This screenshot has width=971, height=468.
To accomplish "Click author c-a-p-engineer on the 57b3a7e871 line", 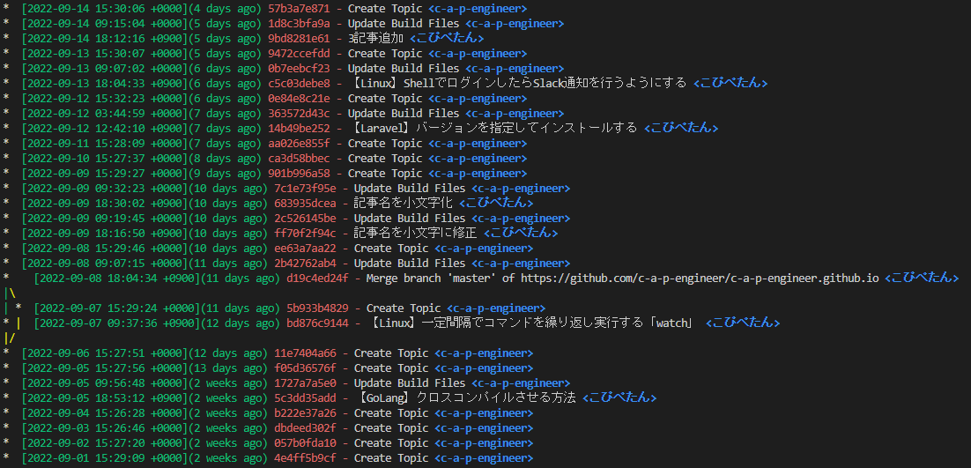I will [x=478, y=9].
